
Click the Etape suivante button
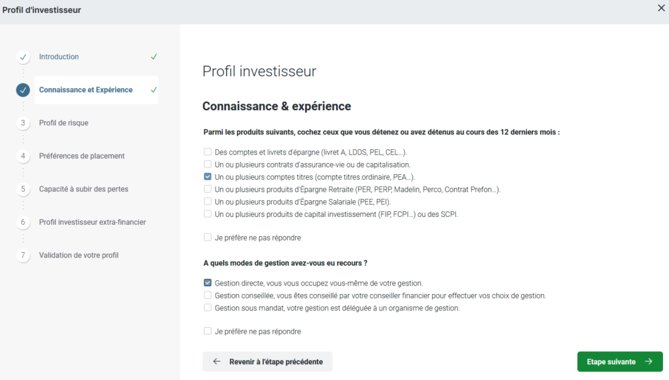pos(619,362)
